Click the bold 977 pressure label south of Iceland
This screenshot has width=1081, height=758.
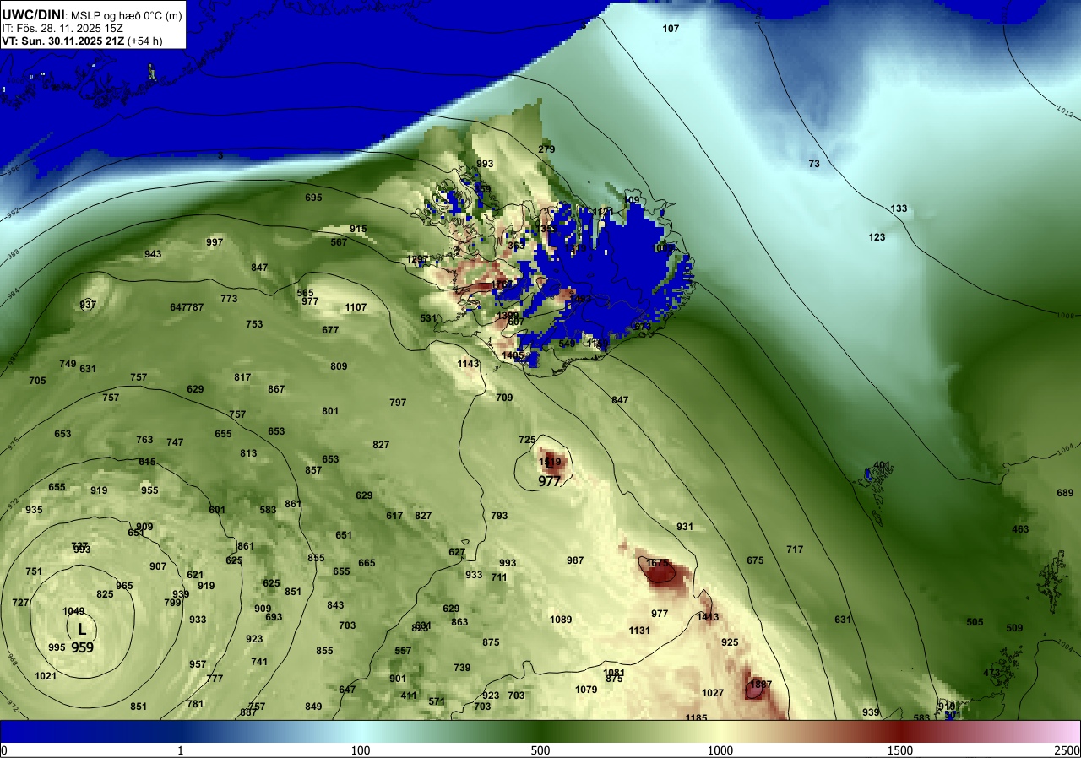click(x=550, y=482)
